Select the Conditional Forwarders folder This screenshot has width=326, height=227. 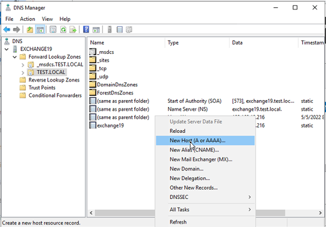click(55, 95)
